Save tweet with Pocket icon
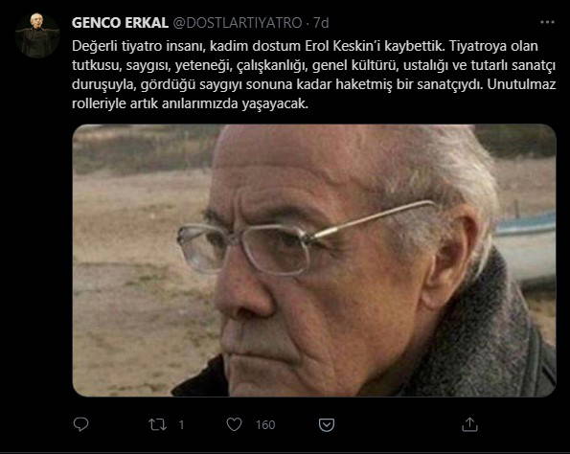This screenshot has width=570, height=454. [x=327, y=424]
